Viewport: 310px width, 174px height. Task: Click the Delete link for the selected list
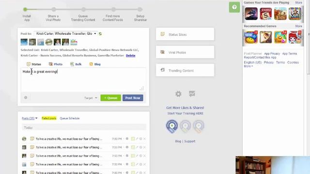point(131,56)
